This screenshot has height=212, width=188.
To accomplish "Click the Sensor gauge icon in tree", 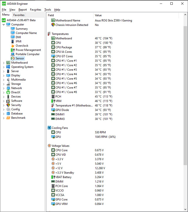I will click(x=13, y=58).
